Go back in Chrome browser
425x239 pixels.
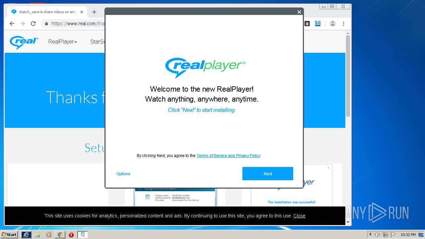(12, 24)
